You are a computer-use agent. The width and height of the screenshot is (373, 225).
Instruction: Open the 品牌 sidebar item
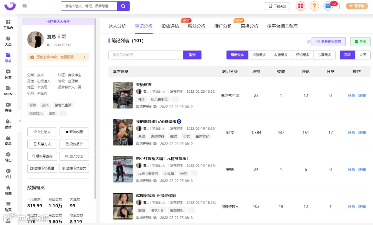point(8,124)
